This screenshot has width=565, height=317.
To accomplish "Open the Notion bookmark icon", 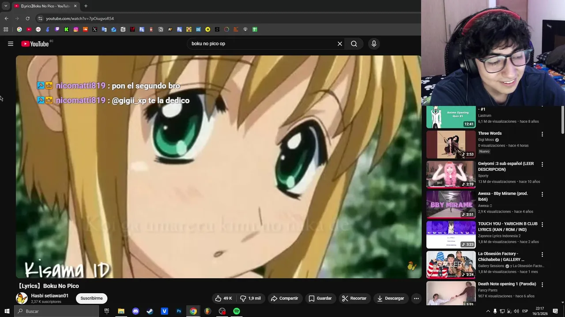I will [x=161, y=29].
